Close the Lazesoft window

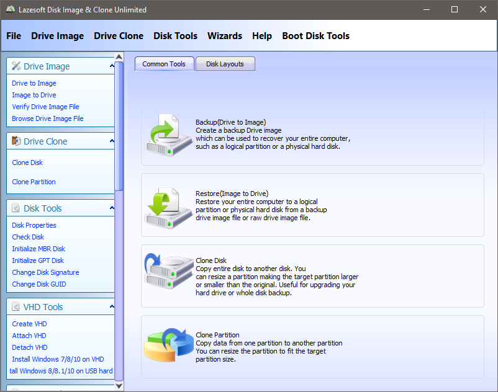click(x=482, y=9)
